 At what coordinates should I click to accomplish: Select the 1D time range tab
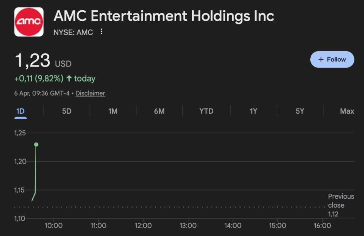(x=20, y=111)
